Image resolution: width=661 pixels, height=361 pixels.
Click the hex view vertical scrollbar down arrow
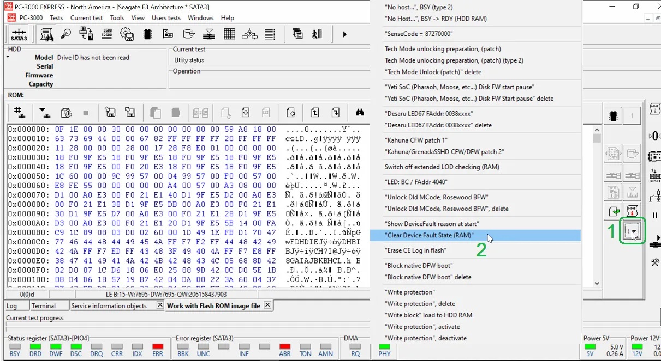point(597,283)
